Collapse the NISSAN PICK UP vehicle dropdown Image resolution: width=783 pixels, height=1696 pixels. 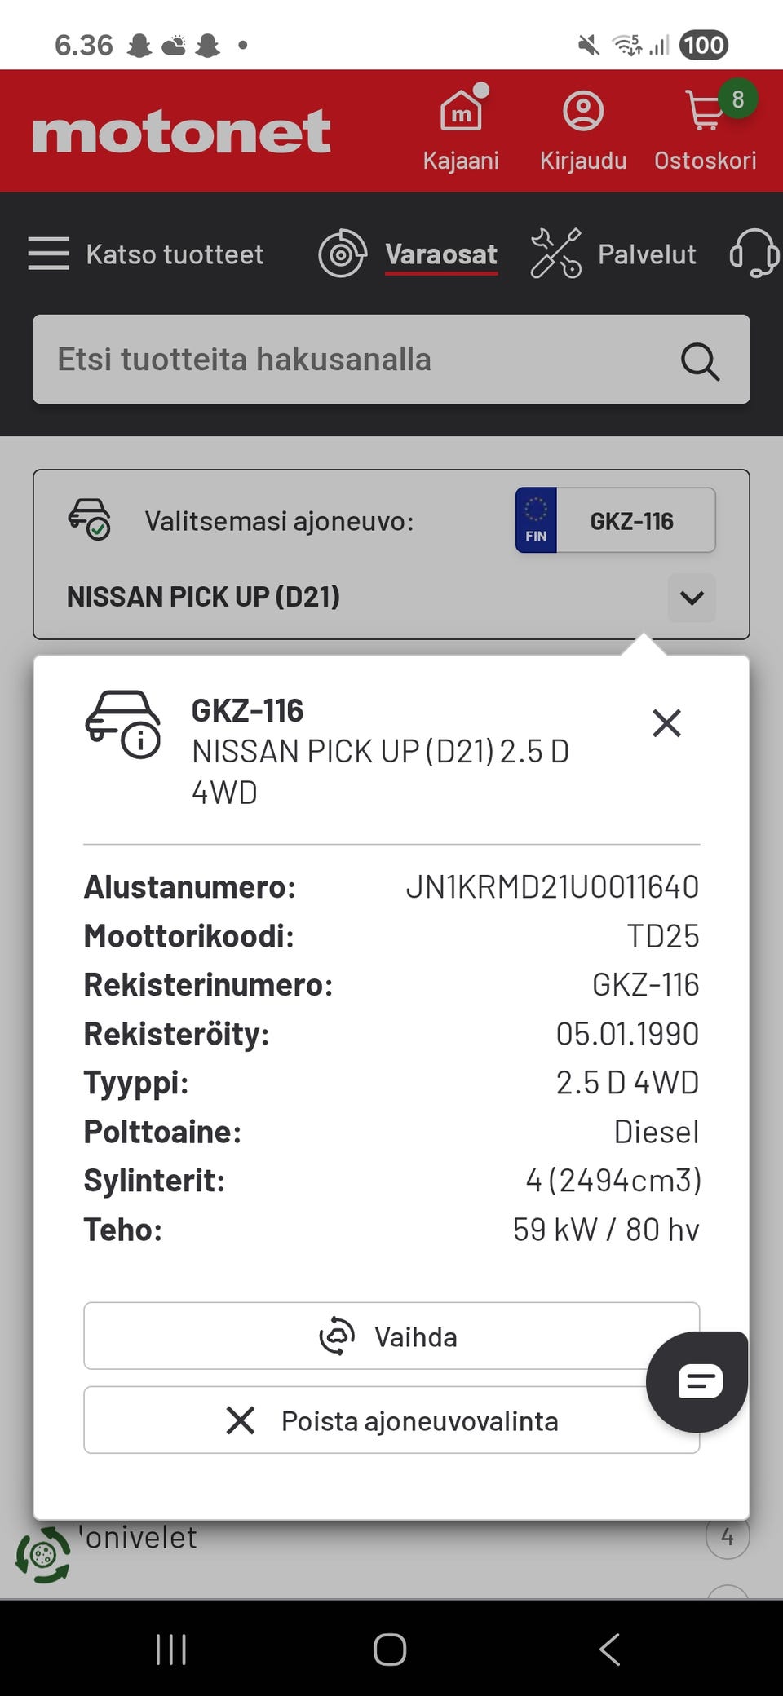tap(692, 598)
